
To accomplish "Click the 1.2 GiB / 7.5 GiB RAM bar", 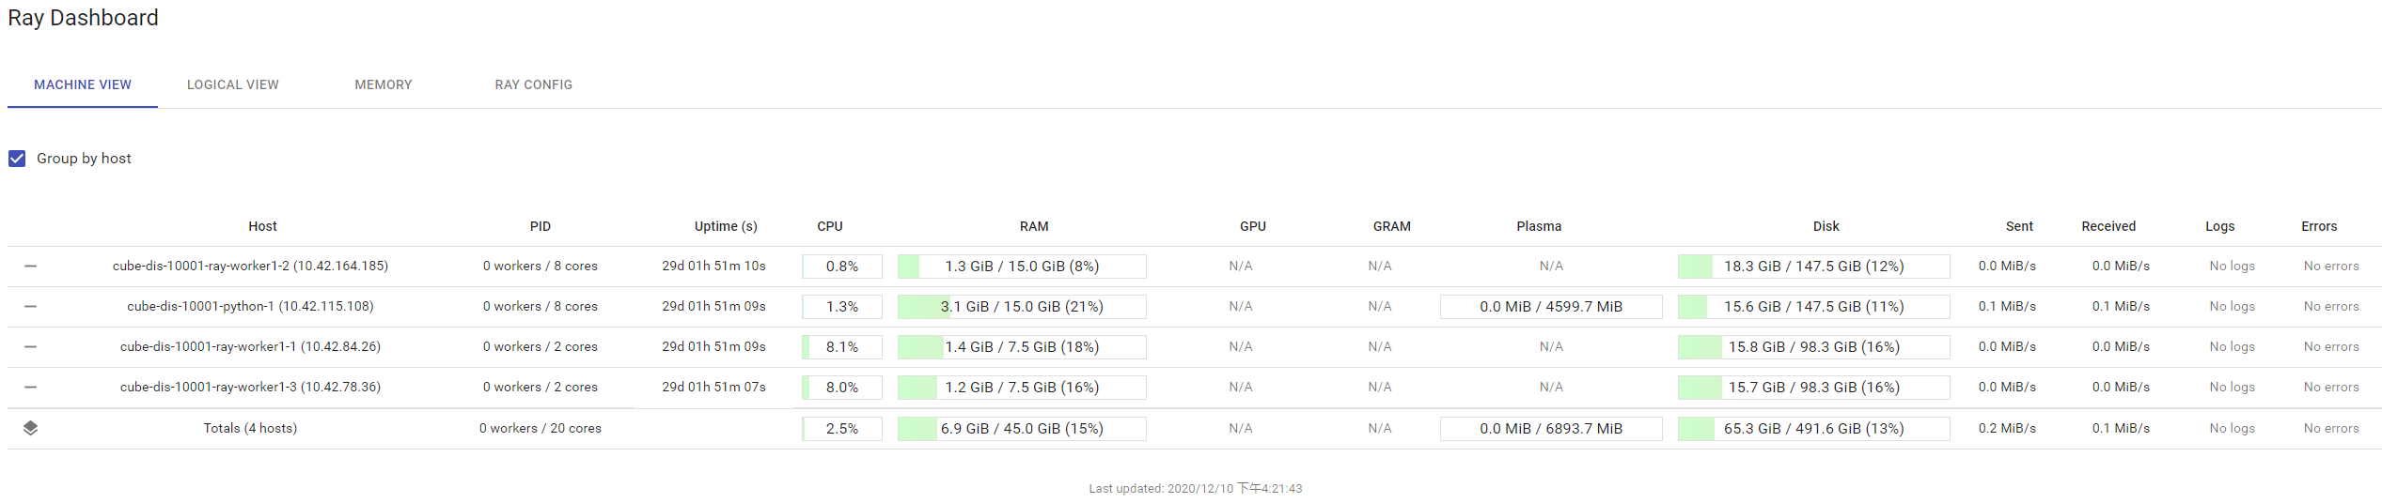I will (x=1022, y=388).
